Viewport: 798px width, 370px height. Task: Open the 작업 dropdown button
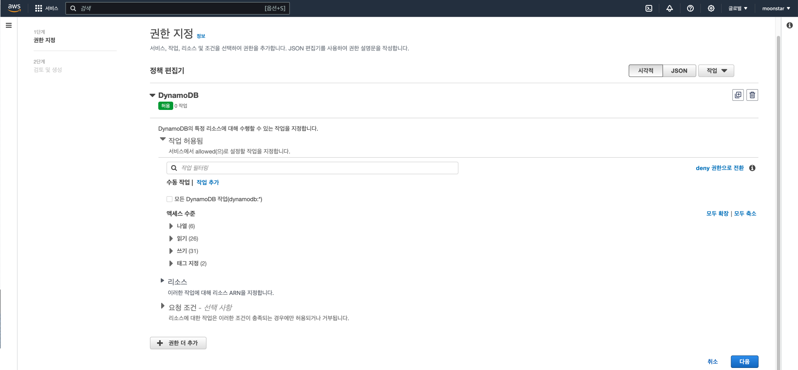point(716,71)
